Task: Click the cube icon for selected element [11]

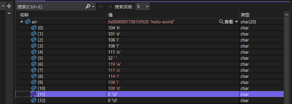Action: [x=34, y=94]
